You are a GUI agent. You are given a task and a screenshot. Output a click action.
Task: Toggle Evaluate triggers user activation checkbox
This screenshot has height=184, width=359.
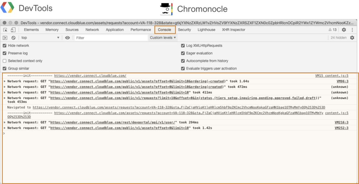183,69
